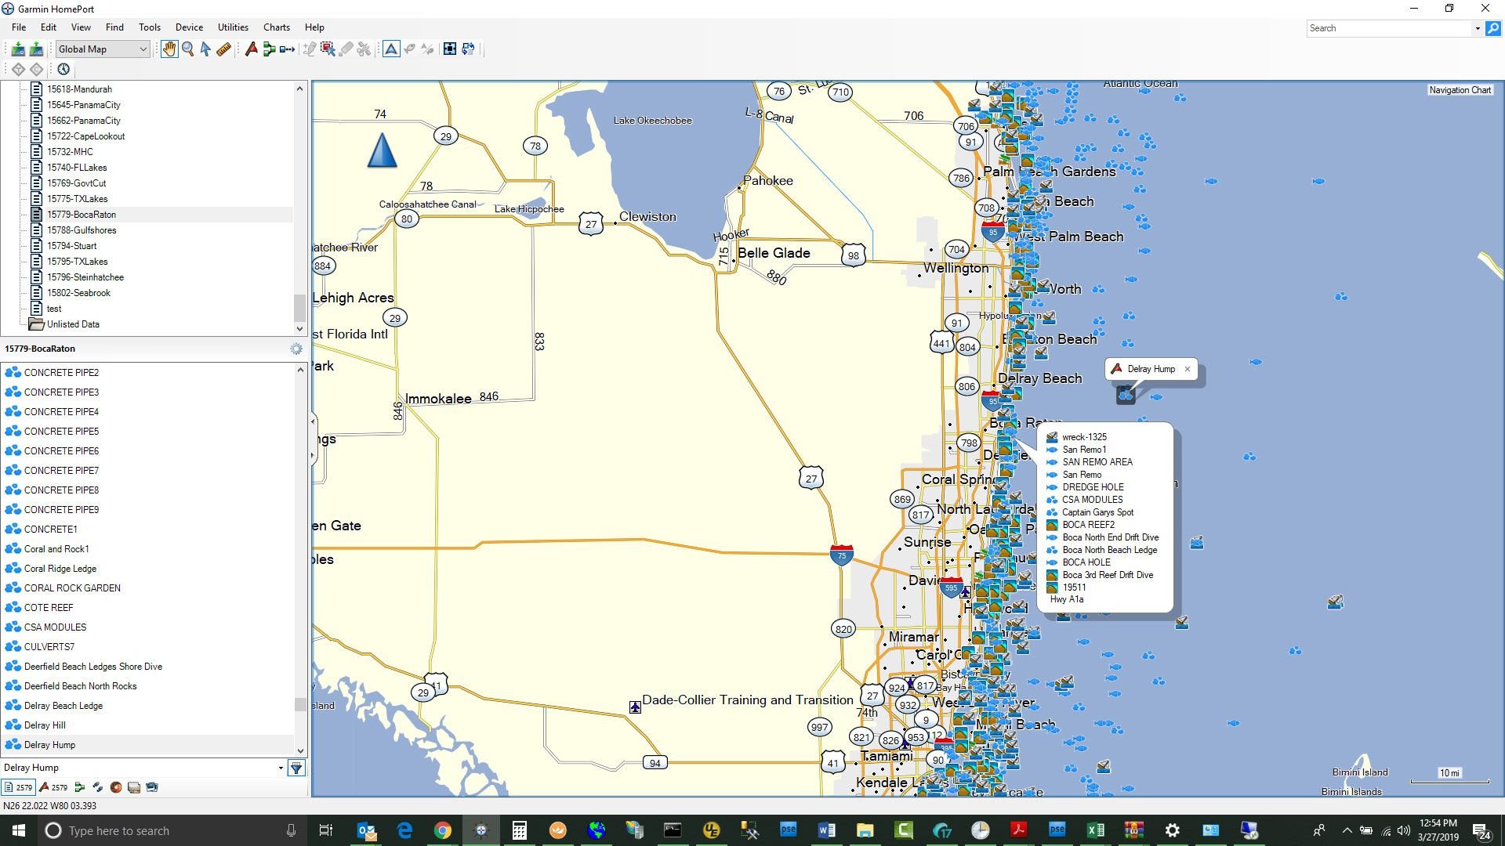This screenshot has height=846, width=1505.
Task: Open the Search field dropdown arrow
Action: click(x=1478, y=28)
